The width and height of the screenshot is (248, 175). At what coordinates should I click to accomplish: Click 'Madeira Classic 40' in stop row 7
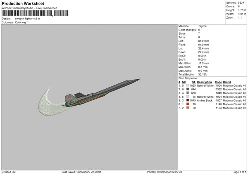[x=234, y=108]
